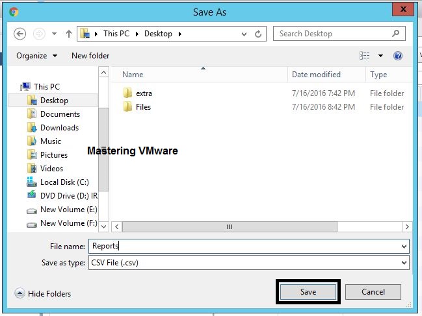This screenshot has width=422, height=316.
Task: Click the extra folder icon
Action: pyautogui.click(x=127, y=93)
